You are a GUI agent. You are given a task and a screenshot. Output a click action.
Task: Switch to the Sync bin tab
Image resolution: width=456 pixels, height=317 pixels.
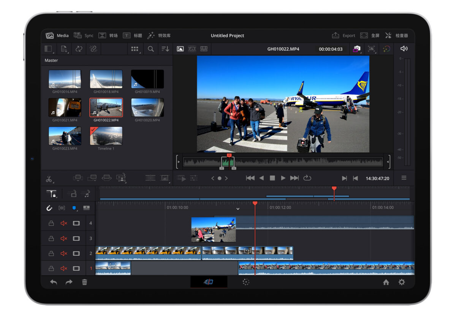[84, 36]
